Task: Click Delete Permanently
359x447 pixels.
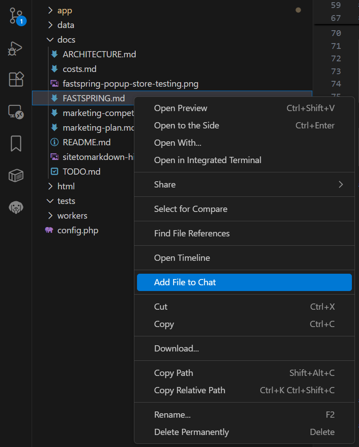Action: tap(191, 432)
